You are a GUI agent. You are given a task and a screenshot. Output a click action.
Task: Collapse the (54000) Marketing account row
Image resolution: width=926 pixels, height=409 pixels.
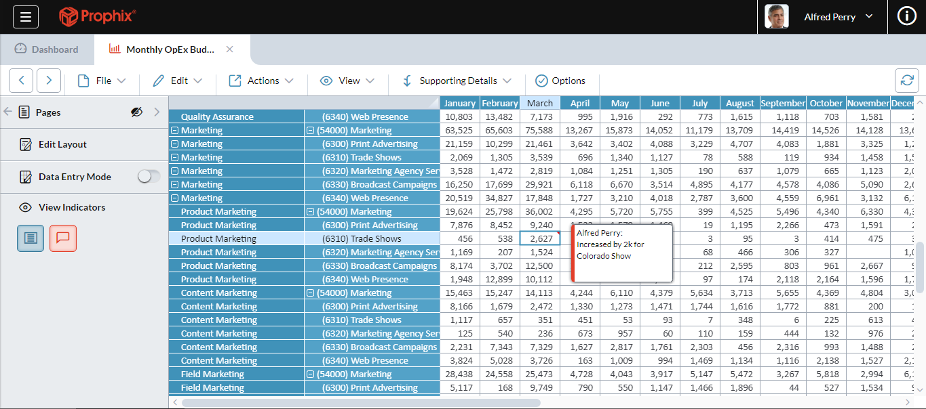tap(310, 131)
